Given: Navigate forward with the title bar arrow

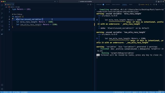Looking at the screenshot, I should (x=57, y=2).
